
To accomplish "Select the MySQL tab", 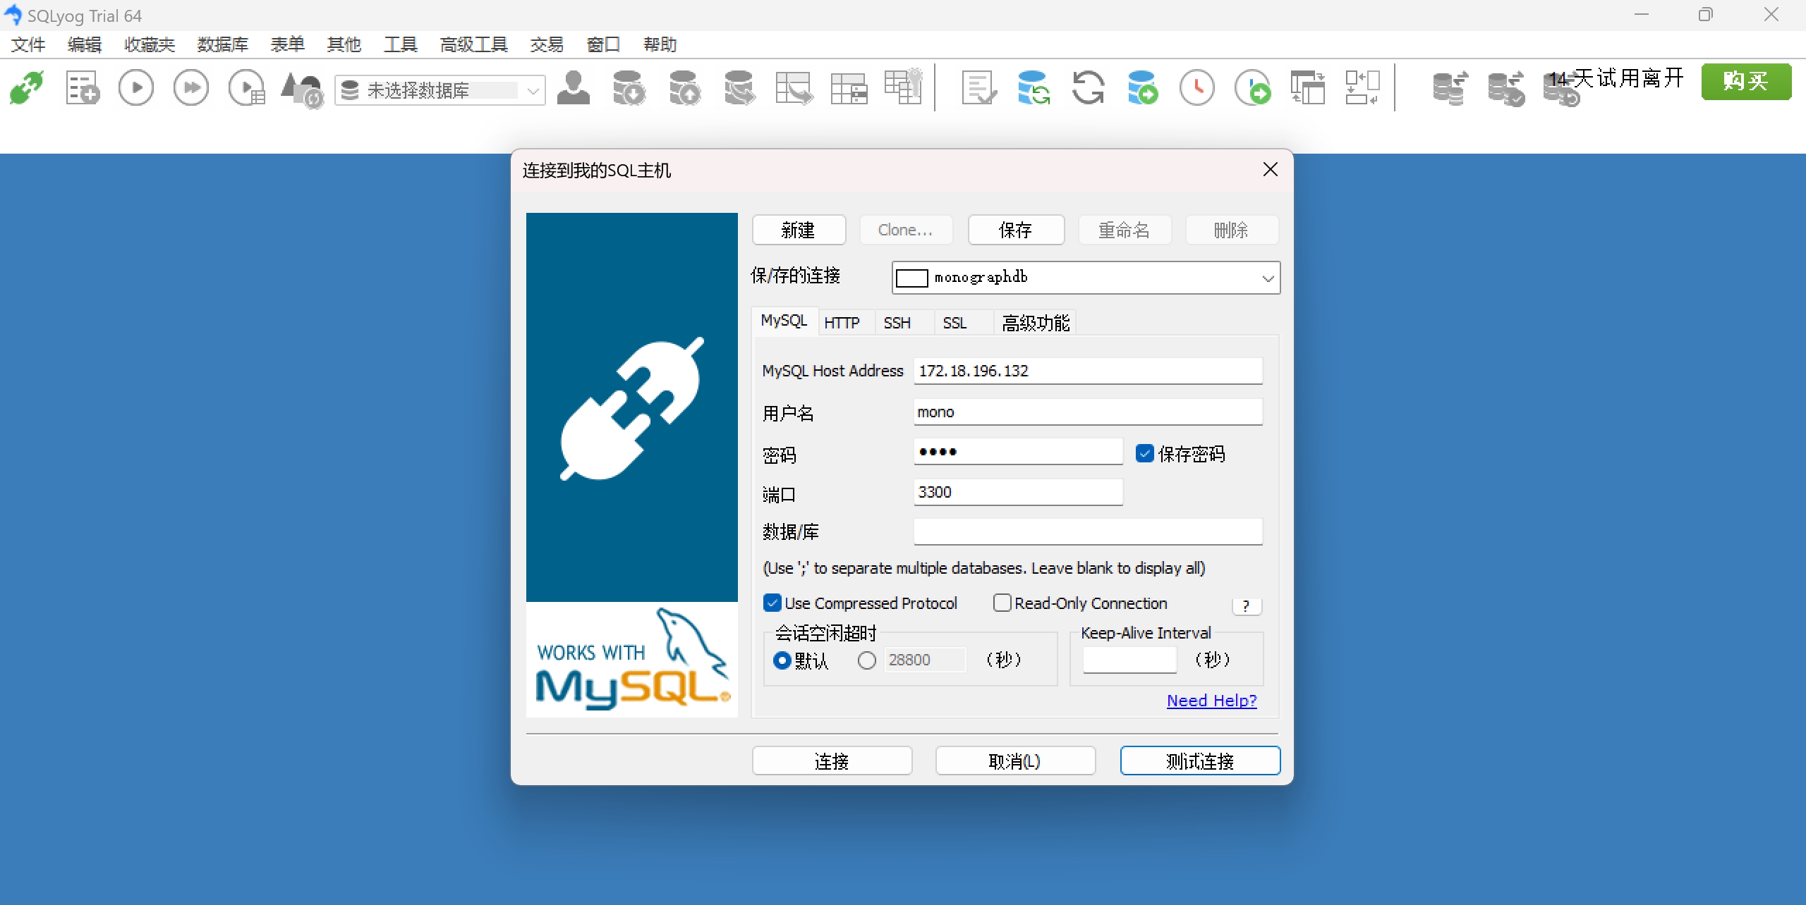I will point(784,321).
